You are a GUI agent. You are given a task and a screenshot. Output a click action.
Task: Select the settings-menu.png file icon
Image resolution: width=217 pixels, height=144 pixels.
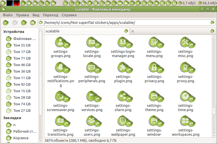coord(156,42)
